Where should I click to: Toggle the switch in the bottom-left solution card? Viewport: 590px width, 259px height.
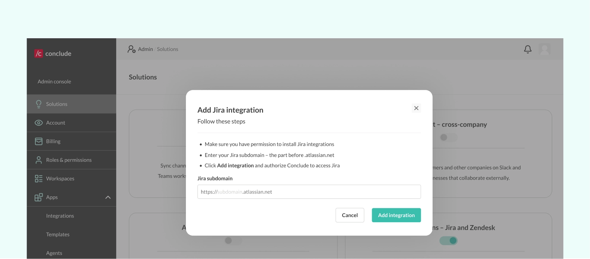coord(233,240)
